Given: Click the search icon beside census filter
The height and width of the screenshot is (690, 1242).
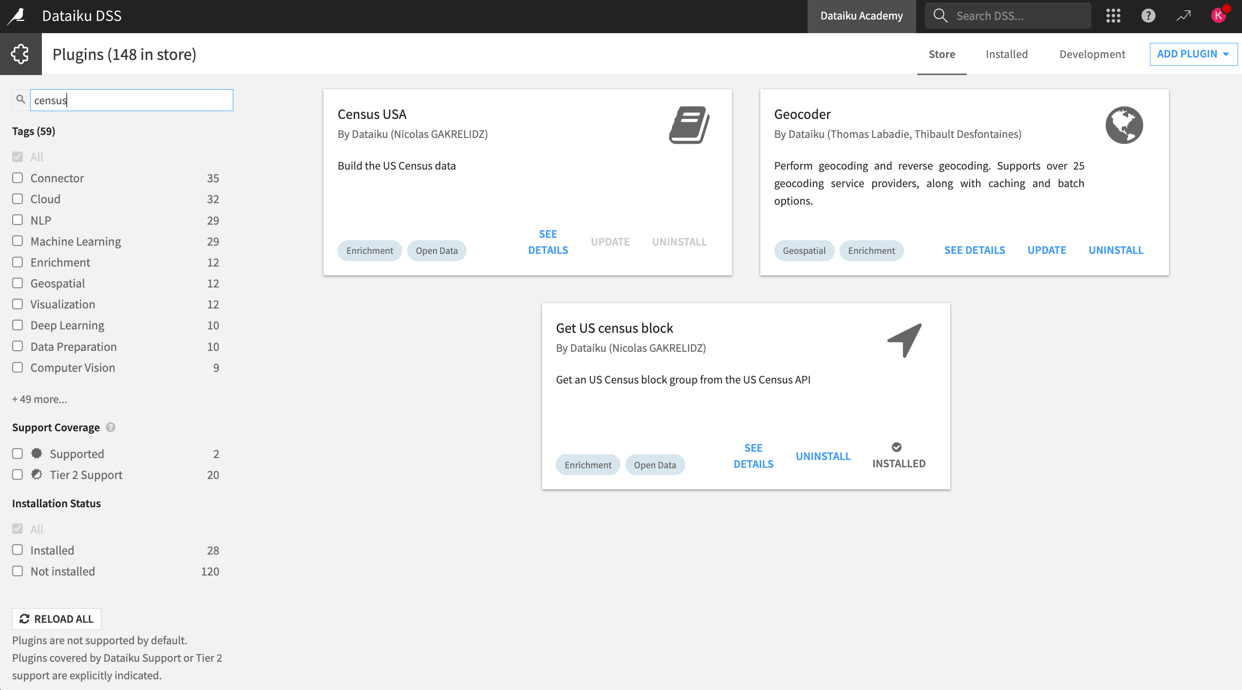Looking at the screenshot, I should pos(20,99).
